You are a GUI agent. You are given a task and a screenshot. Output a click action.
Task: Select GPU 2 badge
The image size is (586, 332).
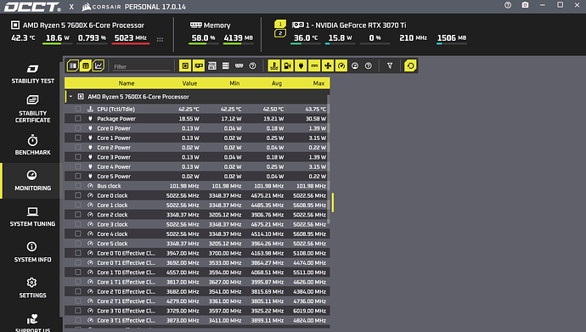click(x=280, y=33)
